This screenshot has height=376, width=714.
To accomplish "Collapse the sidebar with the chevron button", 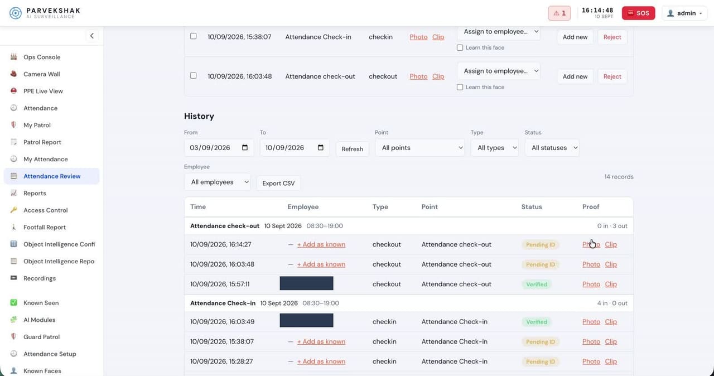I will point(92,36).
